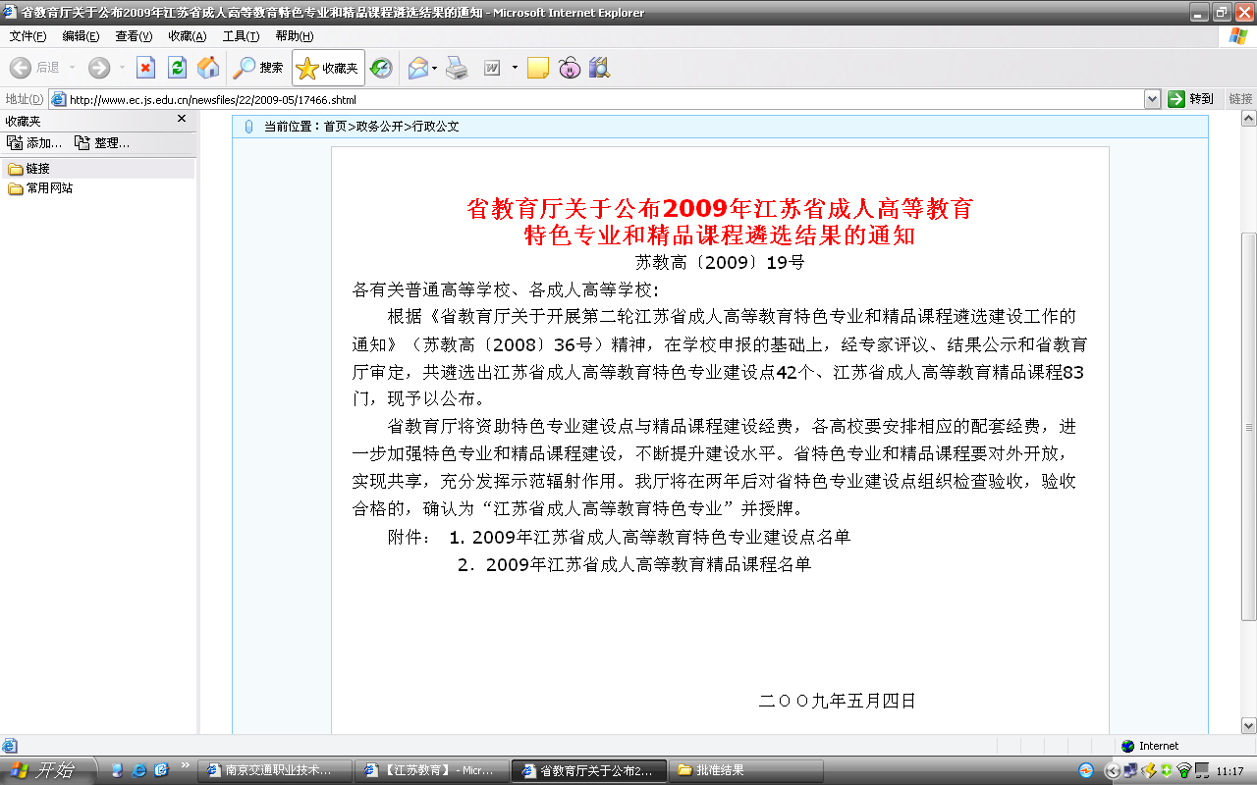The width and height of the screenshot is (1257, 785).
Task: Expand the Back button history arrow
Action: 72,68
